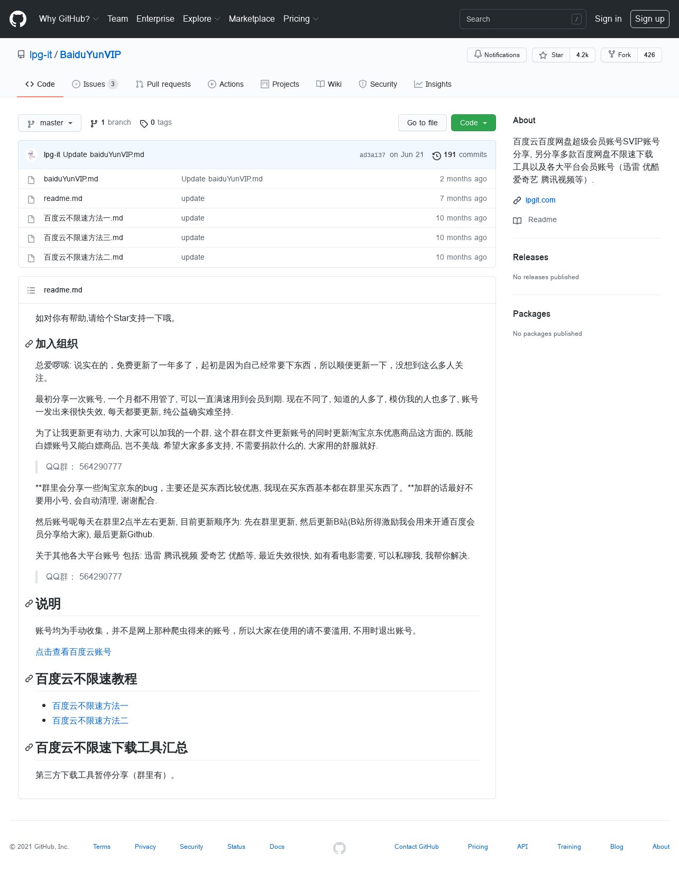The height and width of the screenshot is (880, 679).
Task: Expand the Pricing dropdown in header
Action: (x=301, y=19)
